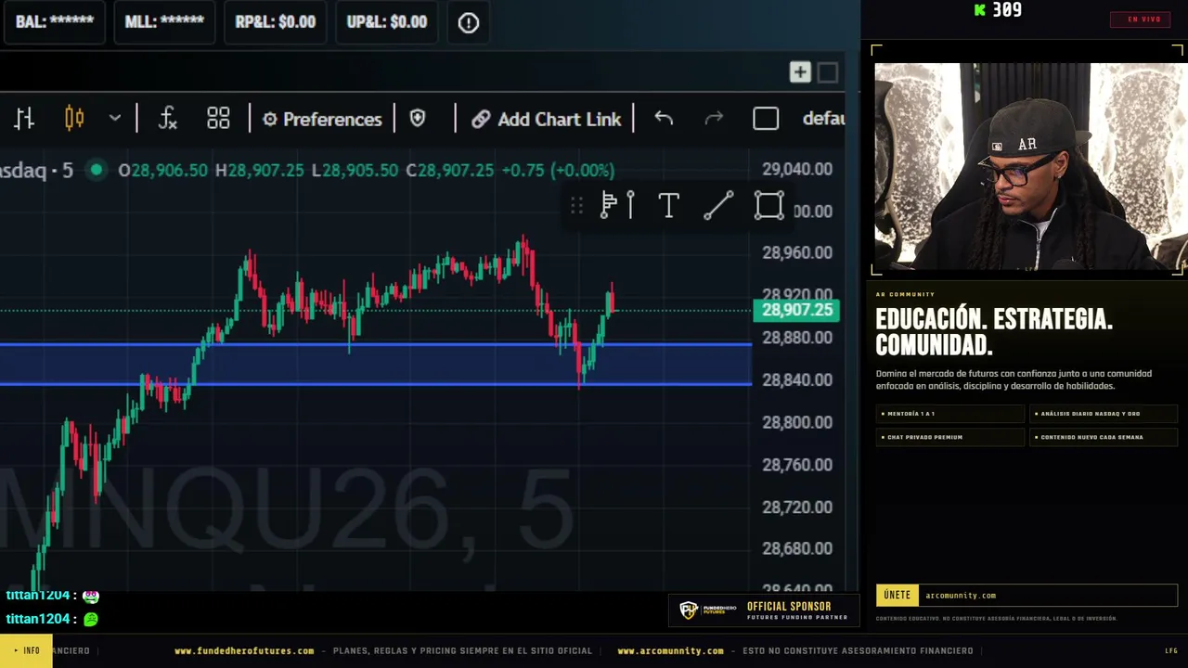Expand the chart type dropdown arrow

tap(115, 119)
